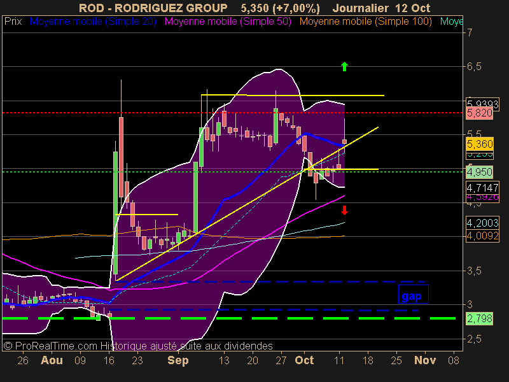This screenshot has width=509, height=382.
Task: Click the magenta 4,5926 price label
Action: point(482,197)
